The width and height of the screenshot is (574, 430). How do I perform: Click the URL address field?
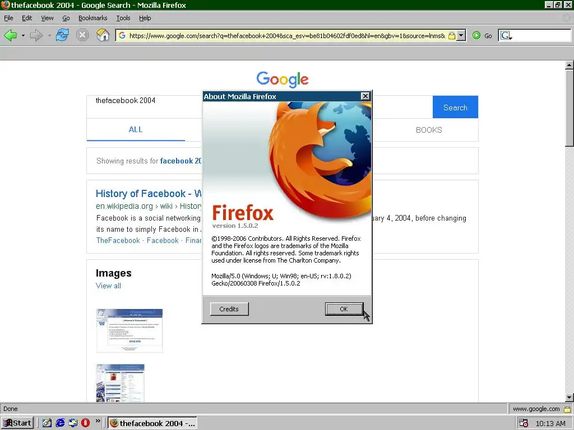point(287,35)
